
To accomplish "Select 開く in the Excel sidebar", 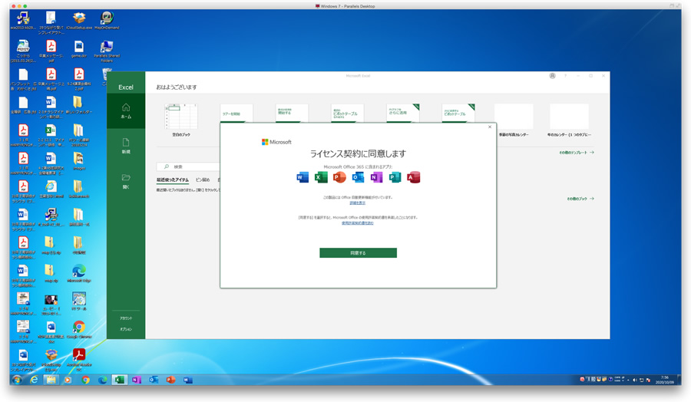I will point(126,181).
